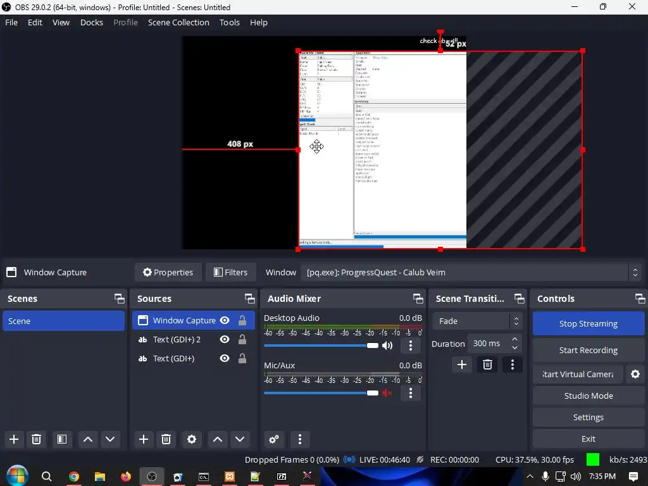Screen dimensions: 648x486
Task: Increase transition duration stepper
Action: coord(514,339)
